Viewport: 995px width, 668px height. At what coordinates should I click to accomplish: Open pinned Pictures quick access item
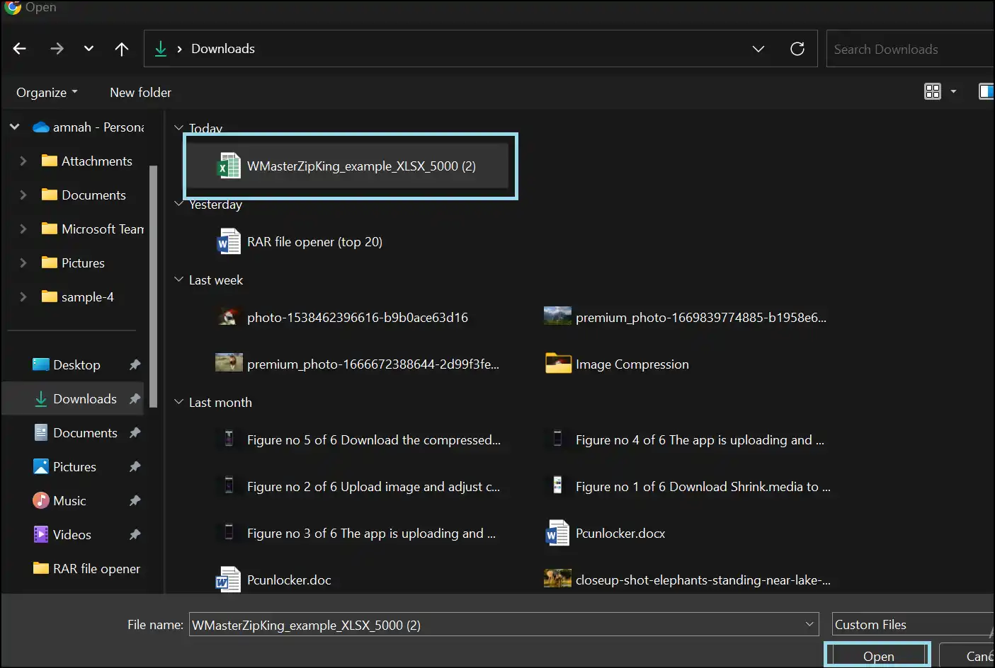coord(64,467)
